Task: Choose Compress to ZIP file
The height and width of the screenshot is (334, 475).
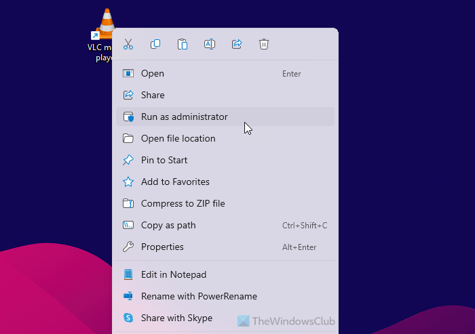Action: point(225,204)
